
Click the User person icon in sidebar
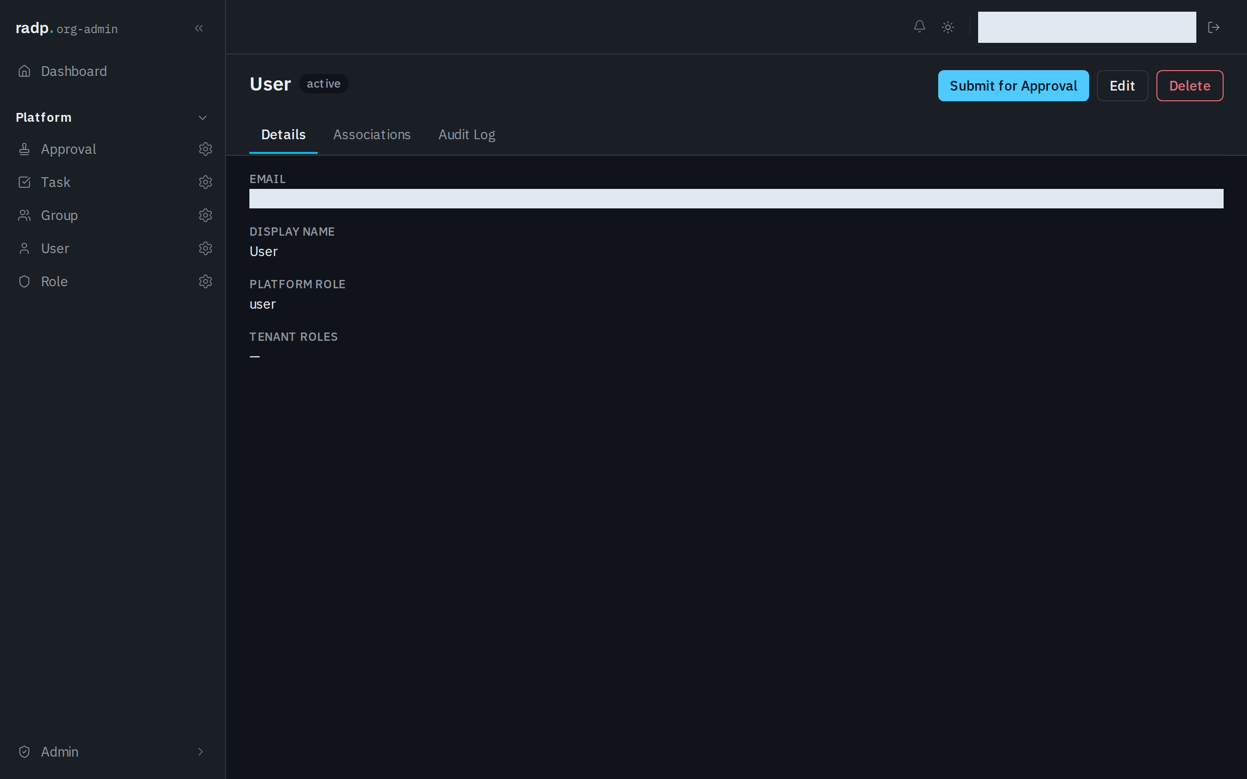(24, 248)
